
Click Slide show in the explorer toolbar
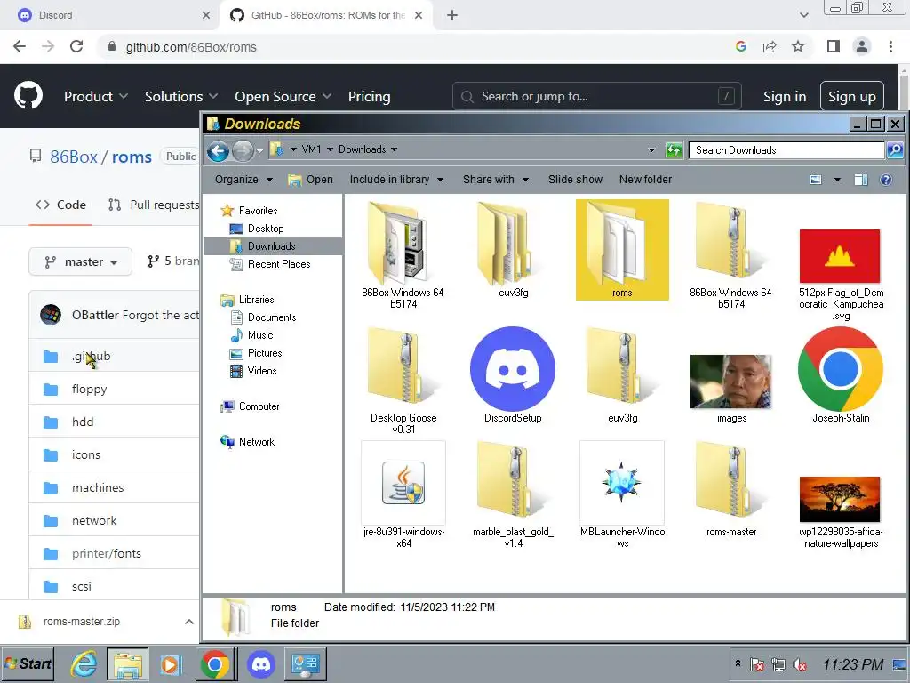click(x=575, y=180)
